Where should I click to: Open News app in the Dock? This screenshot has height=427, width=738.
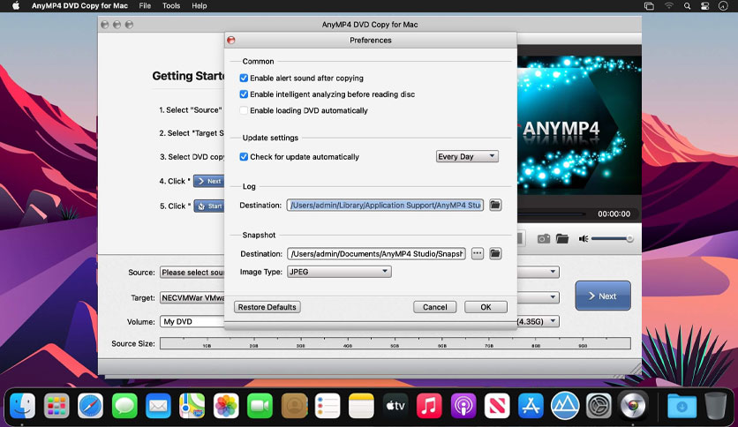(x=497, y=405)
